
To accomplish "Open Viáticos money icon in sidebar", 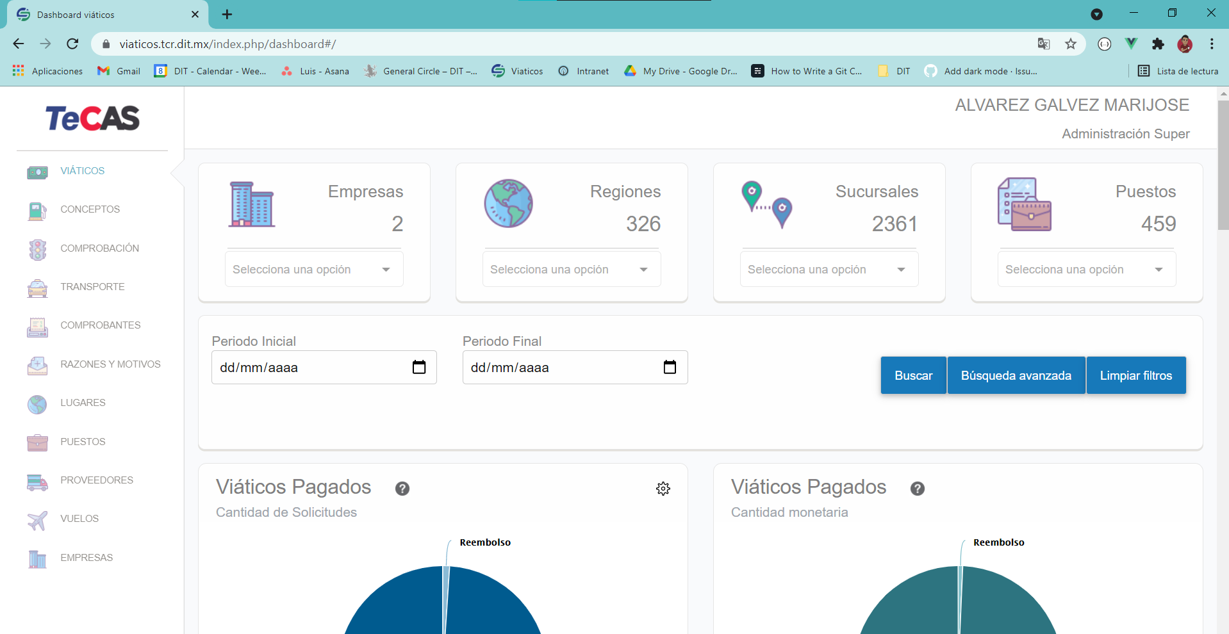I will coord(37,172).
